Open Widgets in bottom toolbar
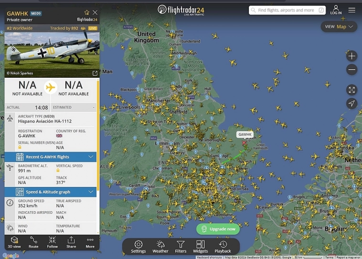362x259 pixels. point(200,247)
